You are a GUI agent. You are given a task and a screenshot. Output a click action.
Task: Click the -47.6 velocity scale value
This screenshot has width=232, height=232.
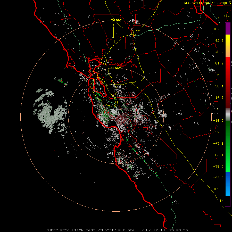pyautogui.click(x=218, y=144)
